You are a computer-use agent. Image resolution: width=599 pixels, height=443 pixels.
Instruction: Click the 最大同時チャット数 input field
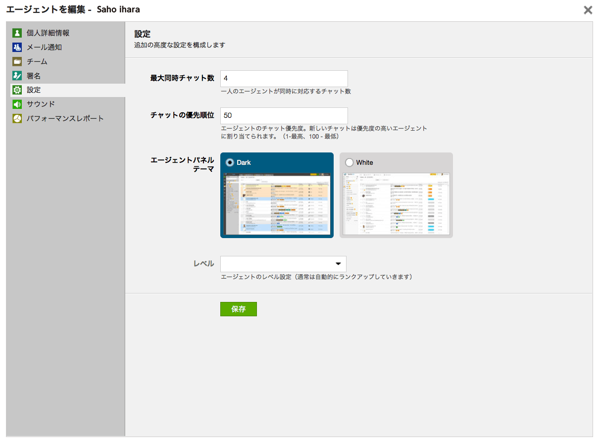tap(284, 79)
